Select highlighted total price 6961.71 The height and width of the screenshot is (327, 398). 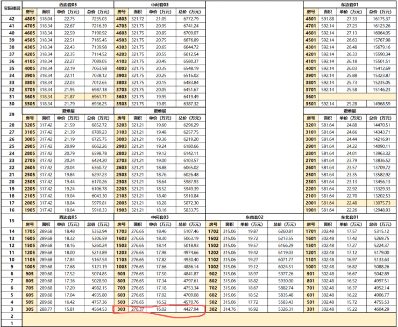(x=99, y=97)
